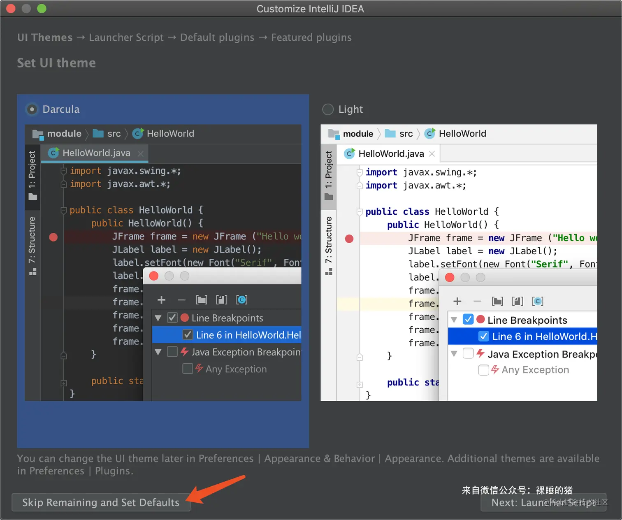Viewport: 622px width, 520px height.
Task: Toggle Line 6 in HelloWorld checkbox, Light preview
Action: click(x=484, y=337)
